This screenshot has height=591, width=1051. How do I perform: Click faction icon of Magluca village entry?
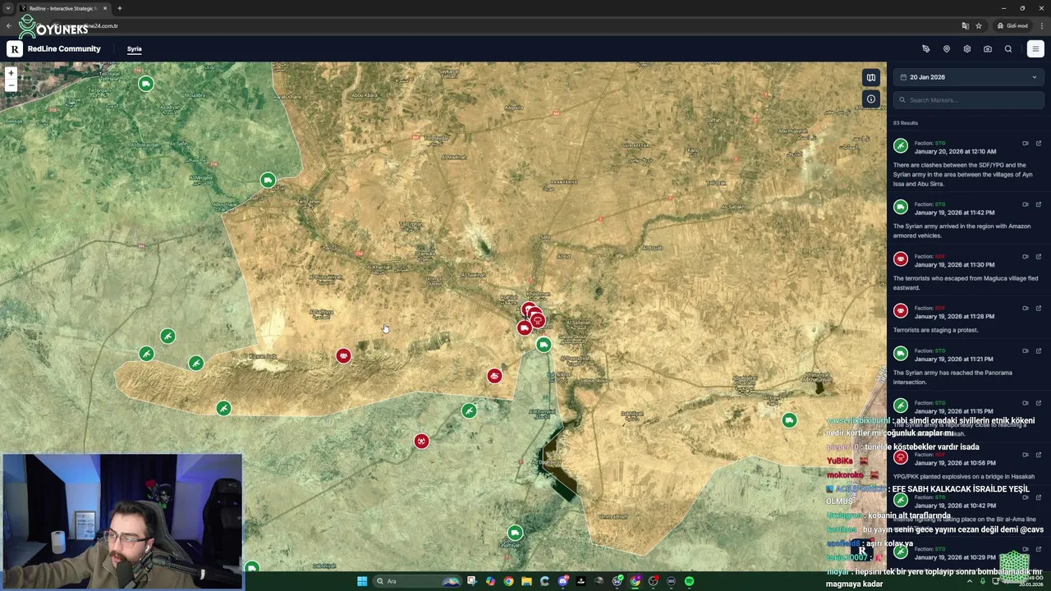901,259
